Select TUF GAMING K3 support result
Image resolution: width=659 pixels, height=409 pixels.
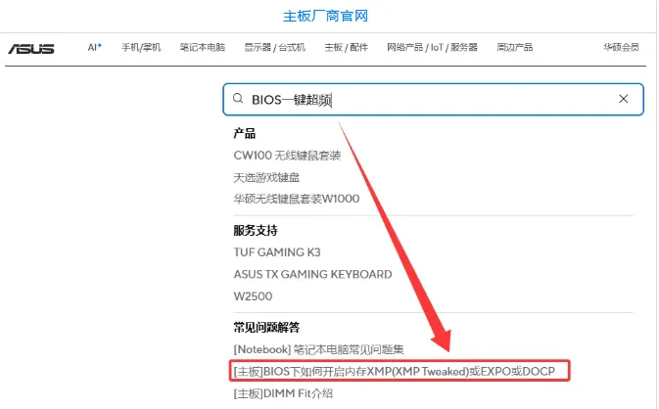277,252
